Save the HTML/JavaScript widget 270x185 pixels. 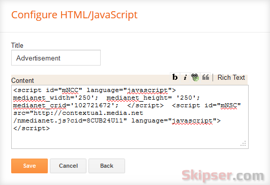click(x=29, y=166)
